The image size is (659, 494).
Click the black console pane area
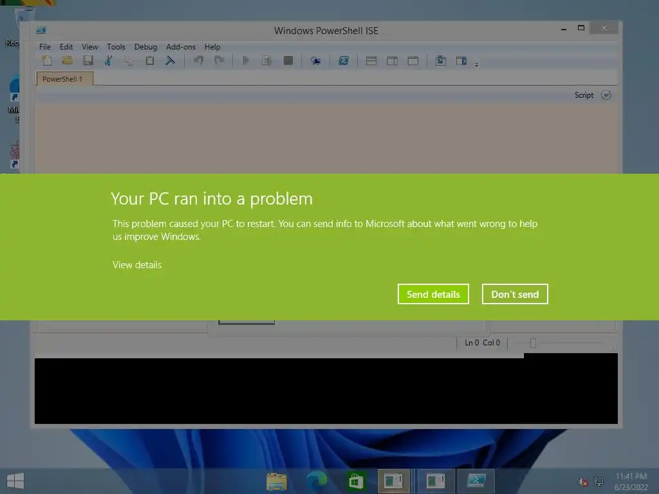(326, 390)
